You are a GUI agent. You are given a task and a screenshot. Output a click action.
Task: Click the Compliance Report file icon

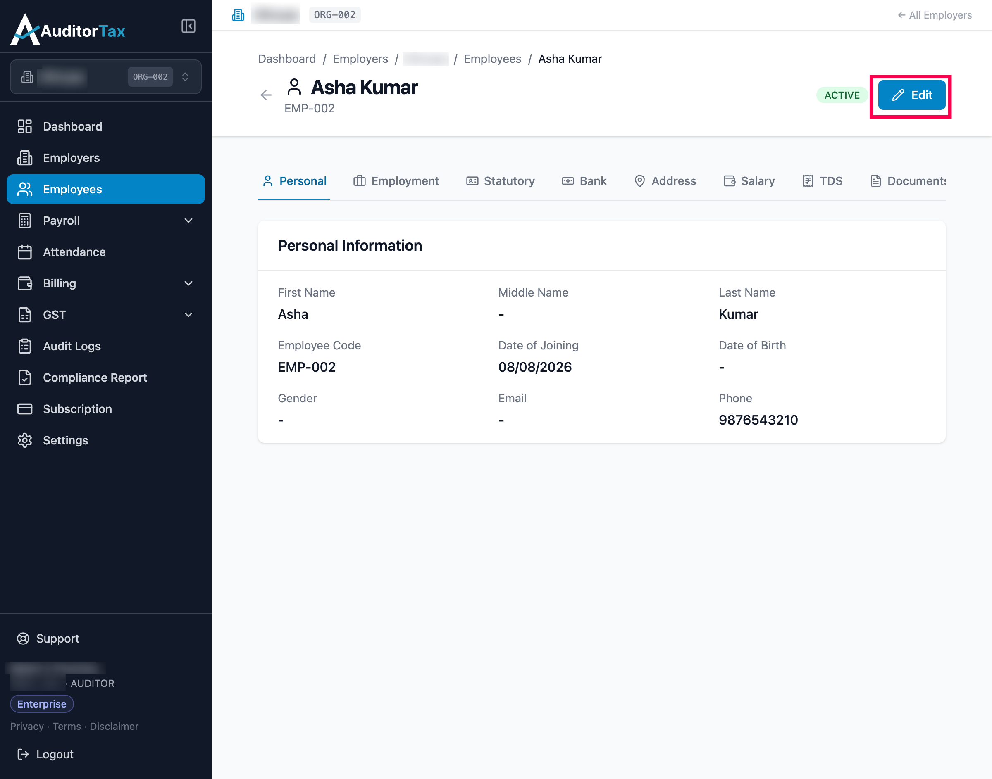[x=25, y=378]
